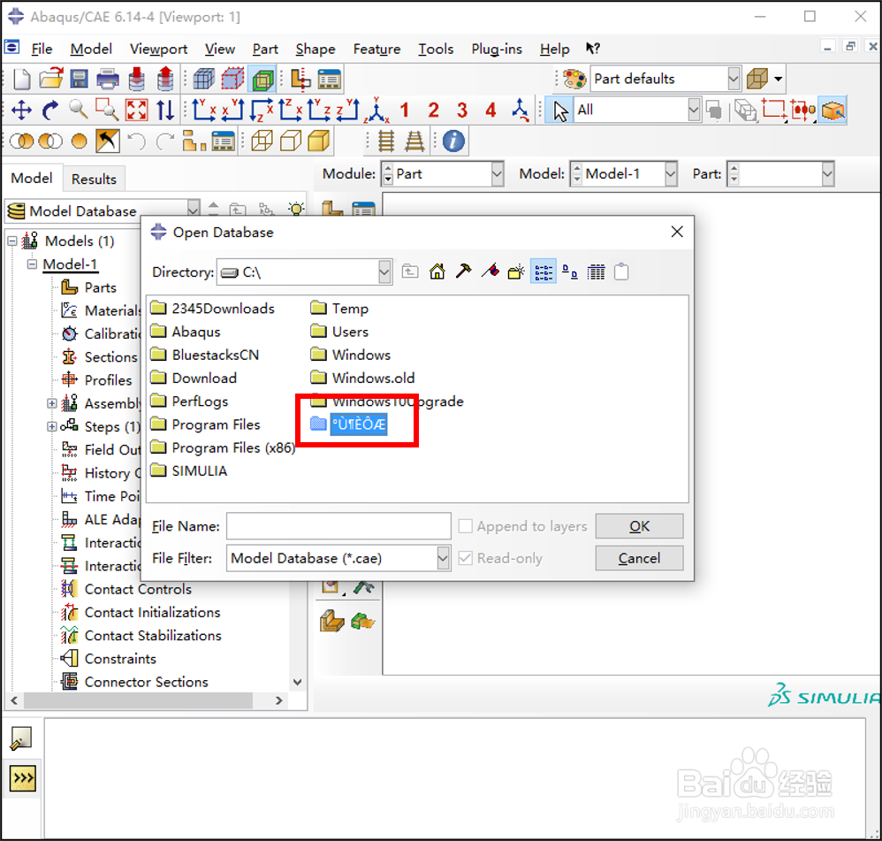Click the set bookmark icon in dialog
882x841 pixels.
(x=490, y=271)
